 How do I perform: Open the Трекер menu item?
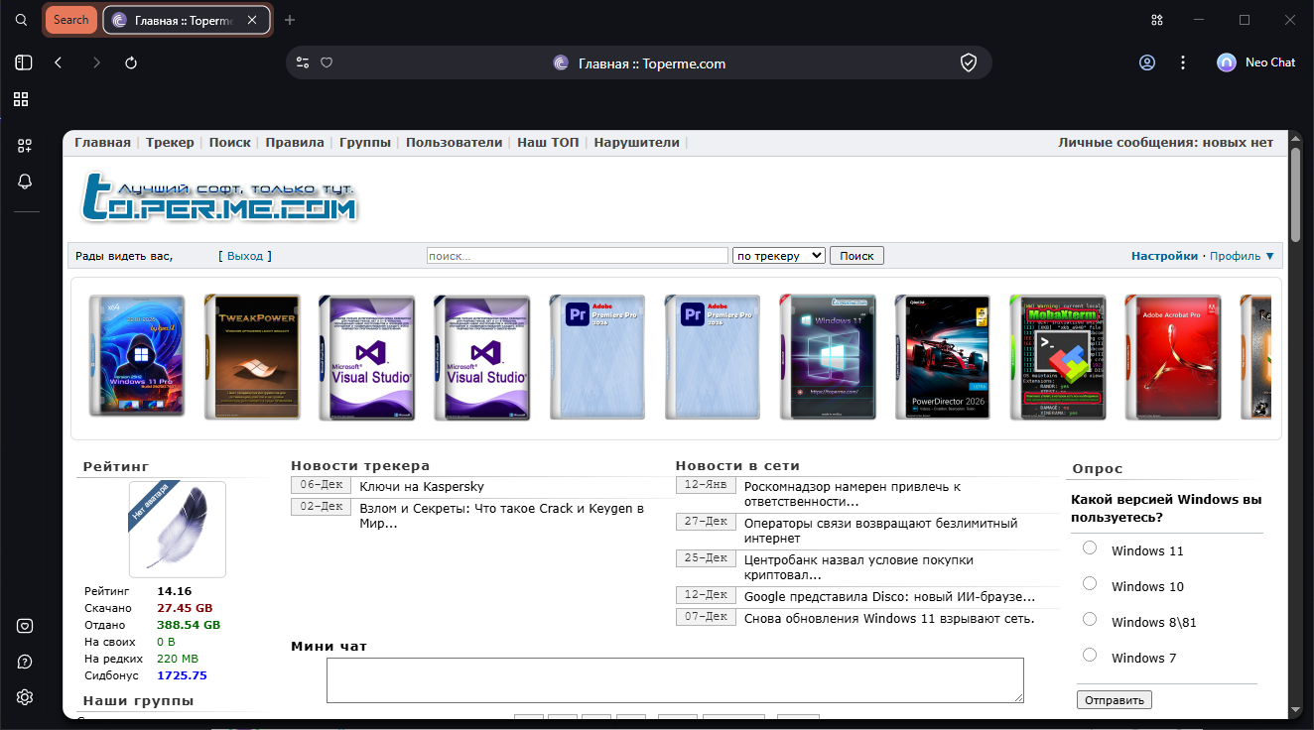pos(170,143)
